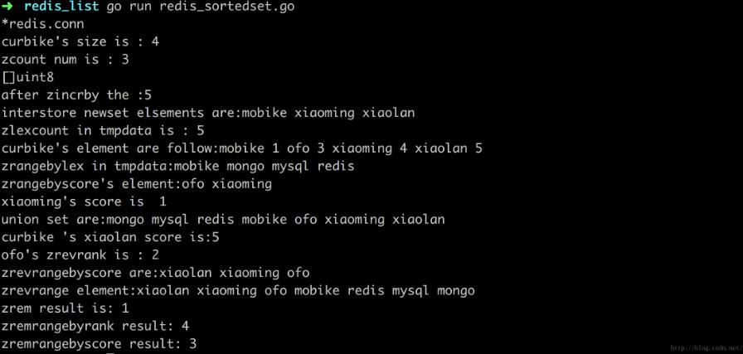Select the "curbike's size is : 4" line

tap(80, 41)
